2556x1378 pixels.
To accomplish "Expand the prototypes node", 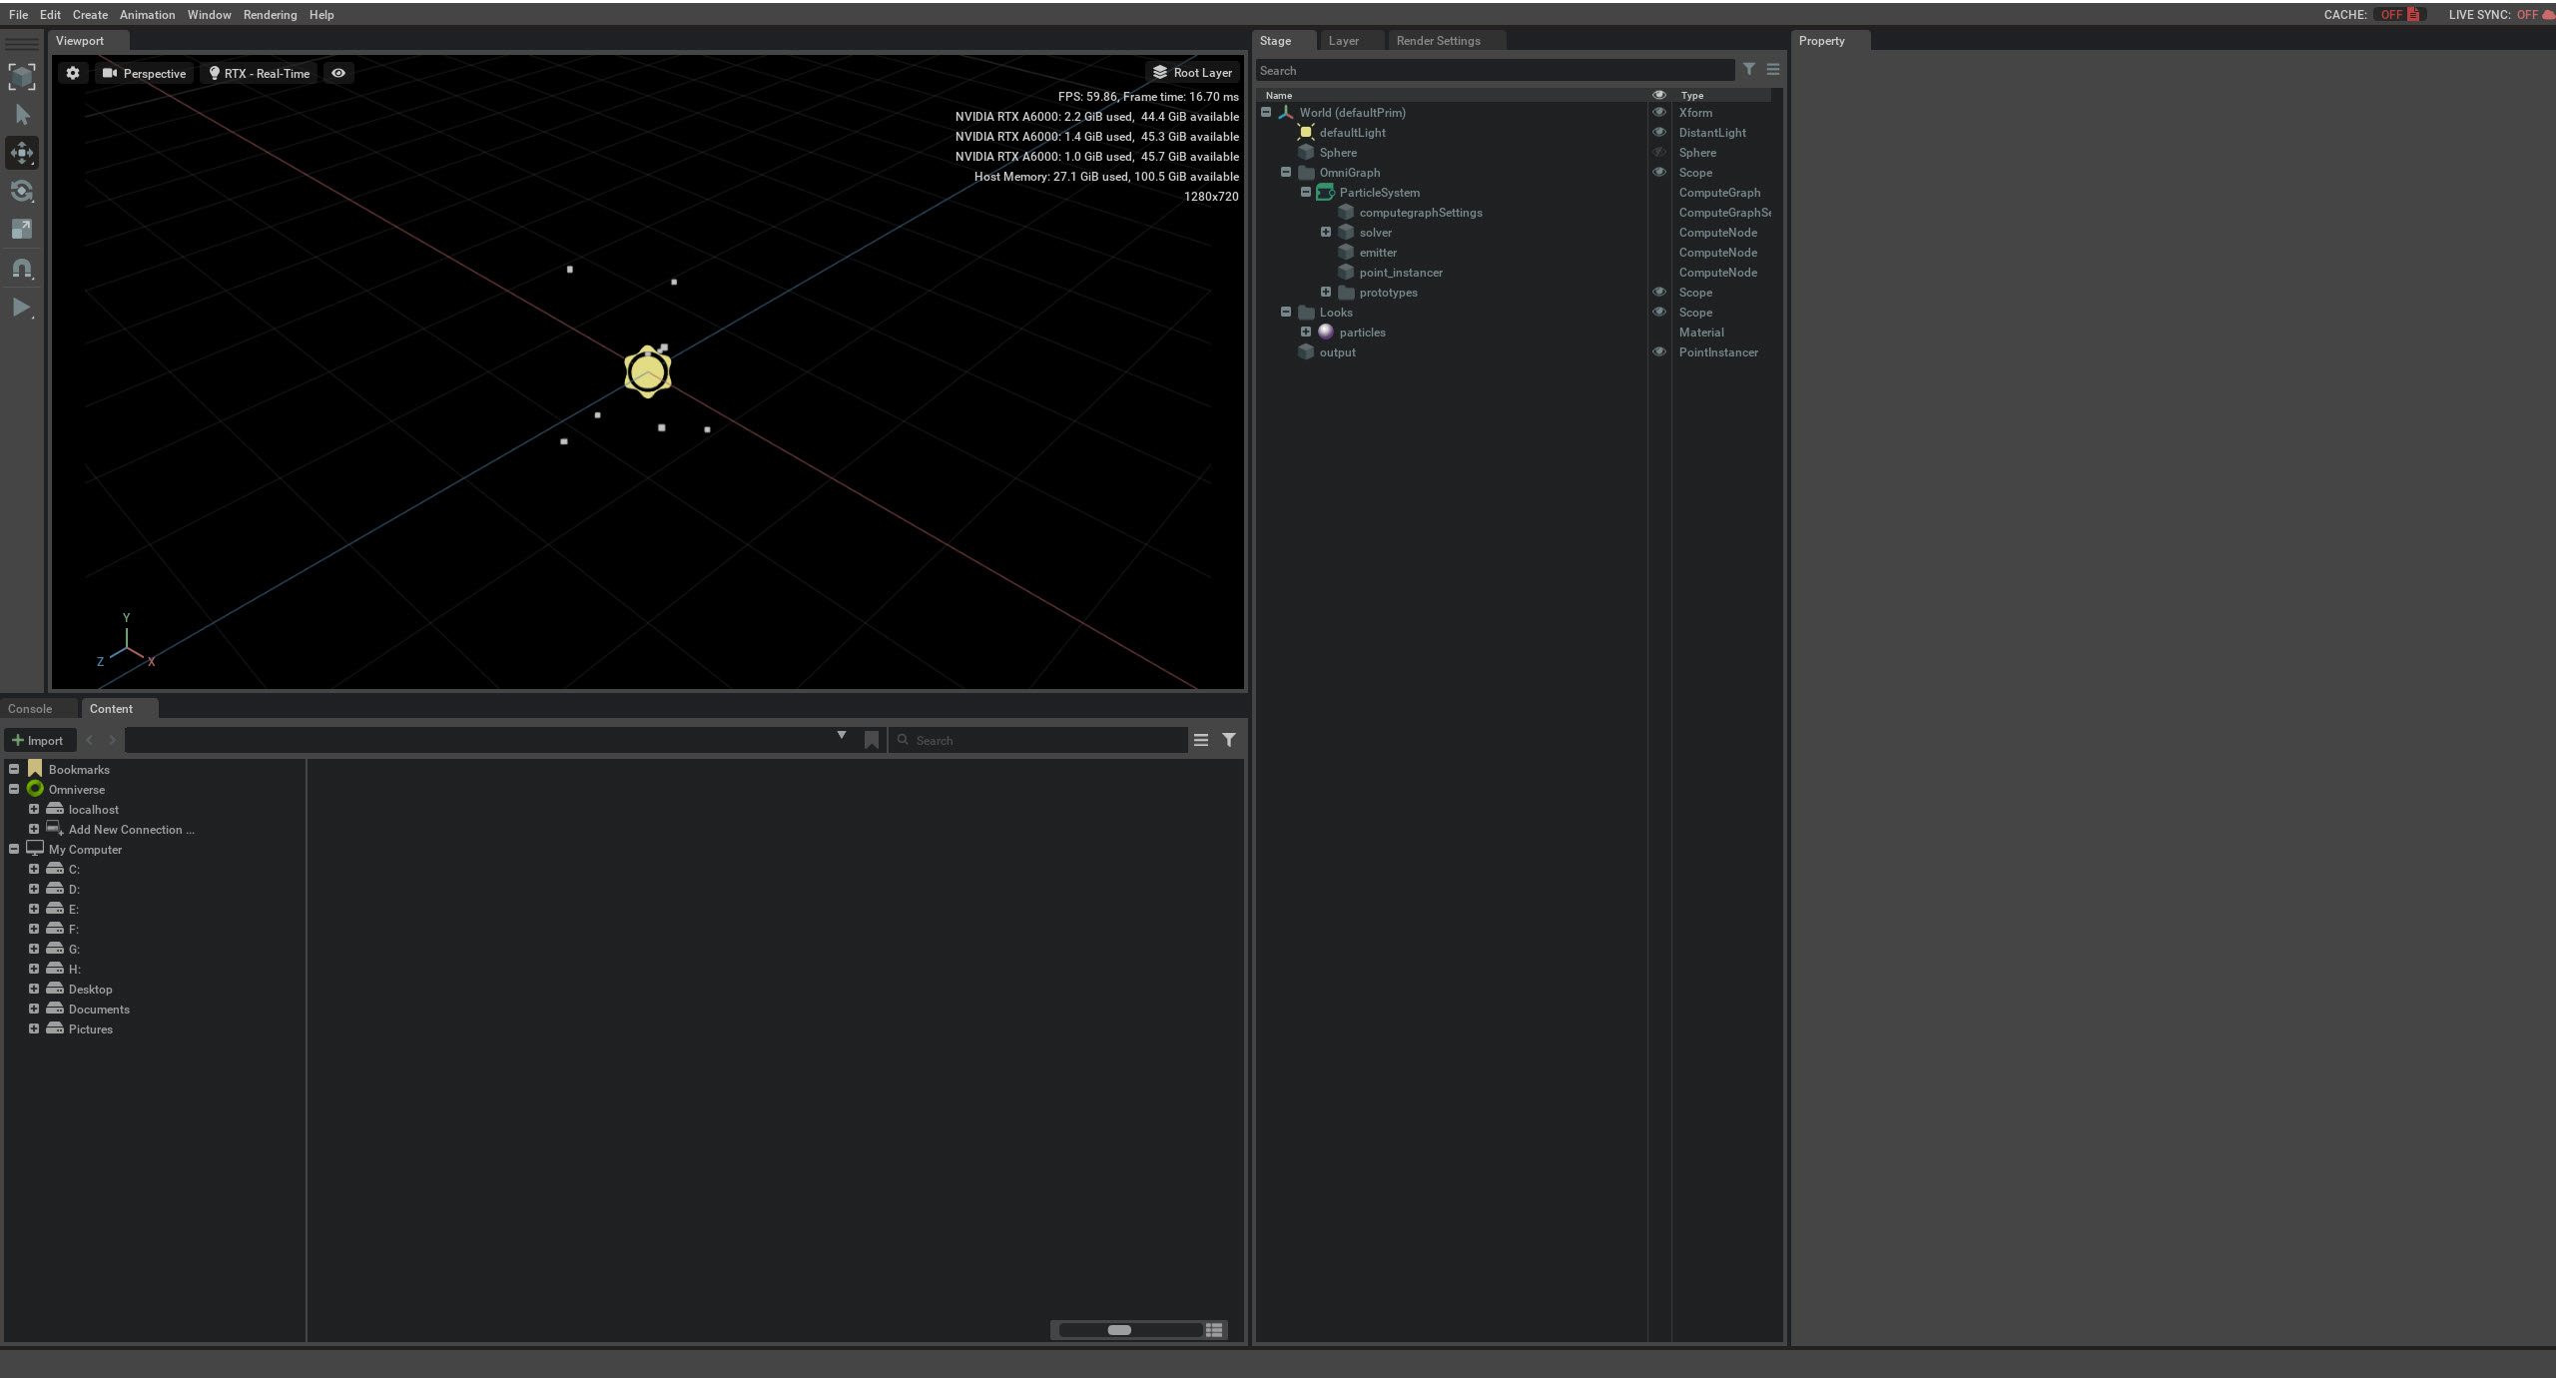I will coord(1326,292).
